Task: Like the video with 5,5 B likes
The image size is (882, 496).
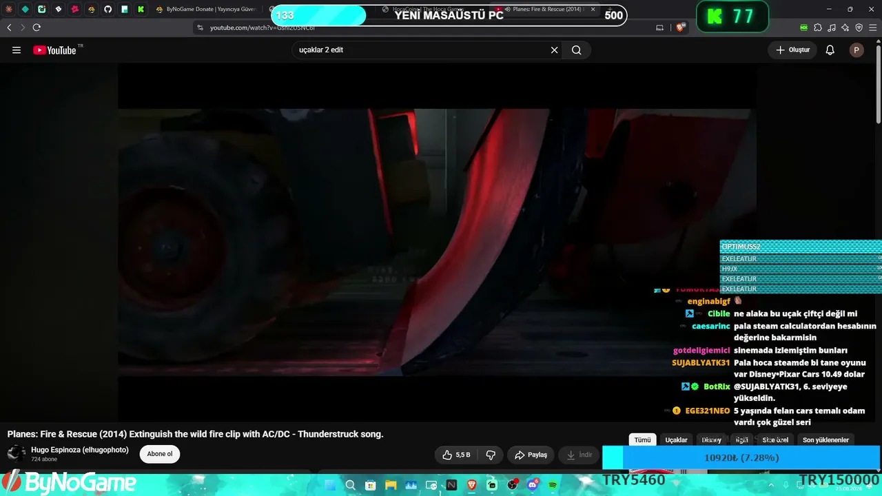Action: click(x=457, y=455)
